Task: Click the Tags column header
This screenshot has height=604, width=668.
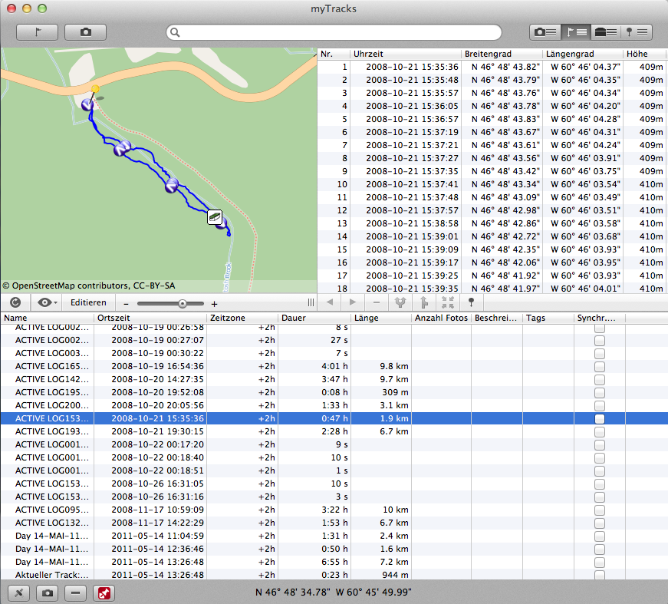Action: [548, 318]
